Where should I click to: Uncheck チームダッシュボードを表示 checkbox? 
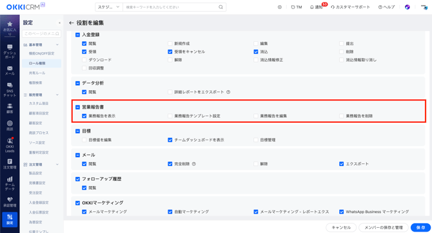click(170, 140)
